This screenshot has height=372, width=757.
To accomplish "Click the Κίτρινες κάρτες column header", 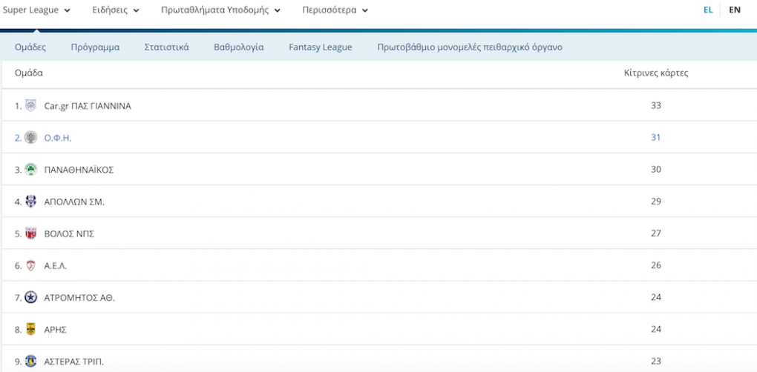I will tap(656, 73).
